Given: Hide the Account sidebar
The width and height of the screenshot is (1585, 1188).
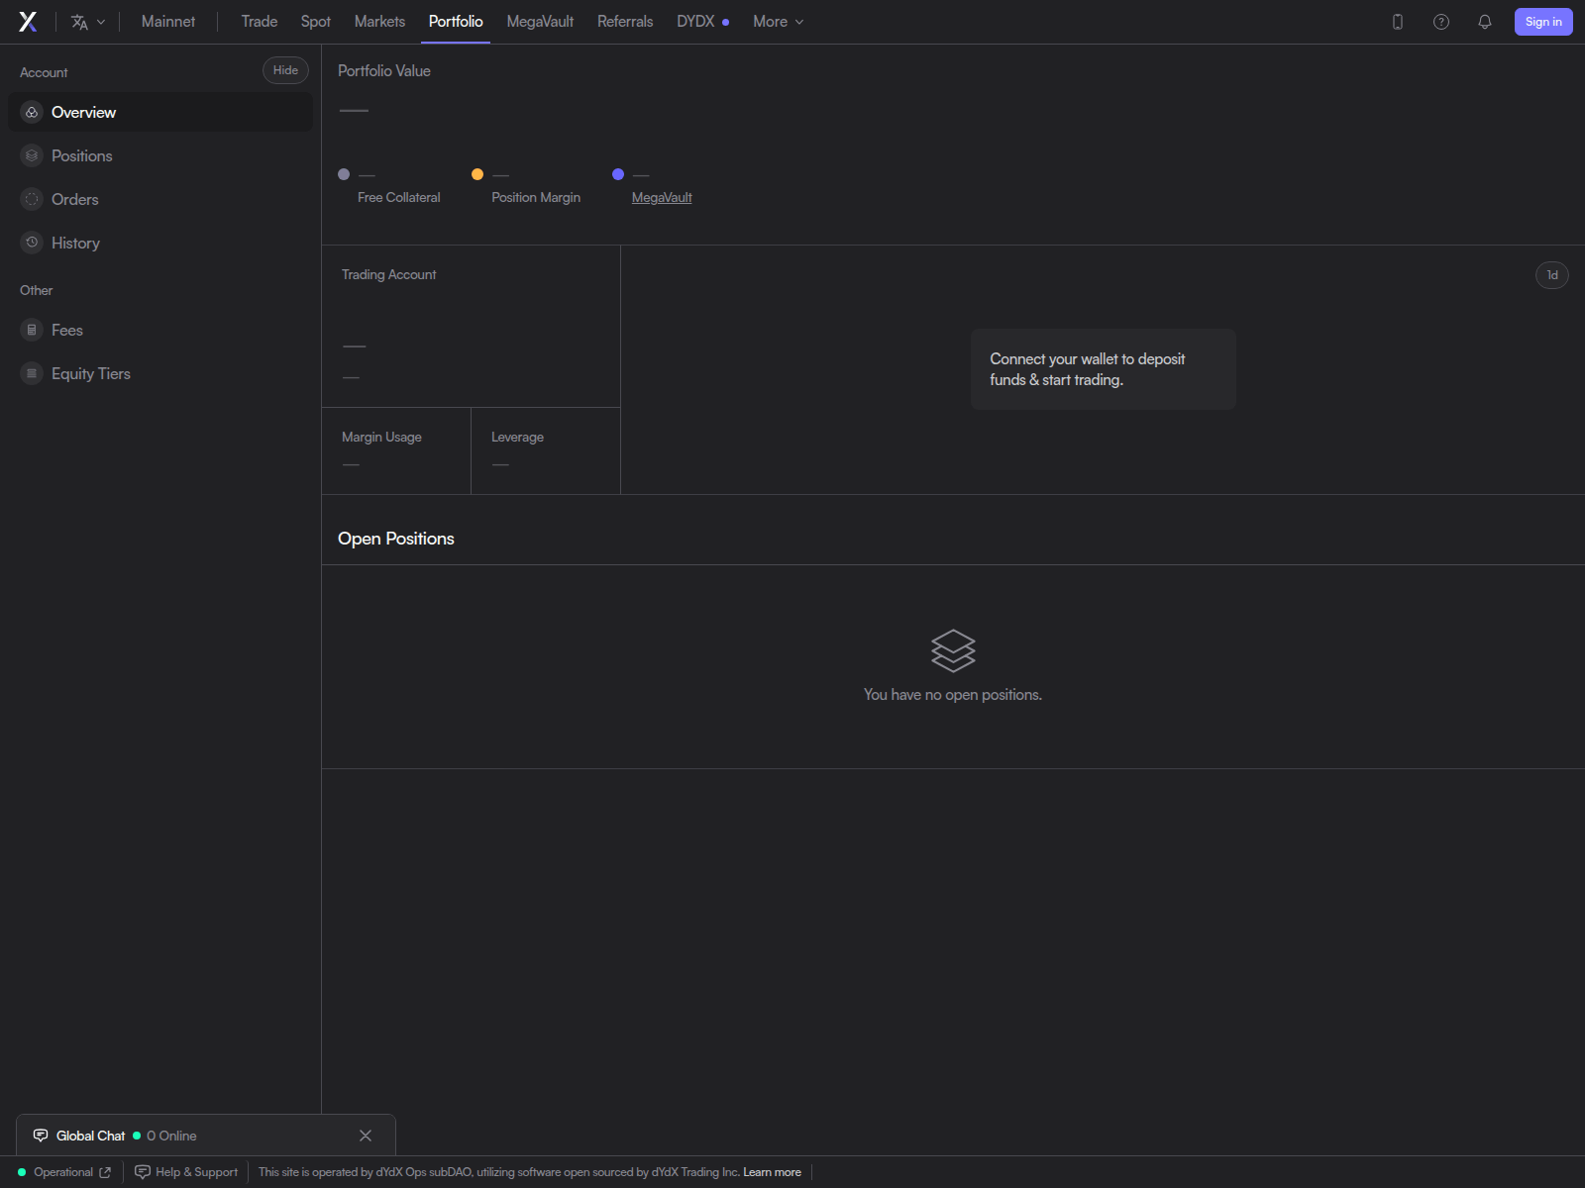Looking at the screenshot, I should click(x=285, y=70).
